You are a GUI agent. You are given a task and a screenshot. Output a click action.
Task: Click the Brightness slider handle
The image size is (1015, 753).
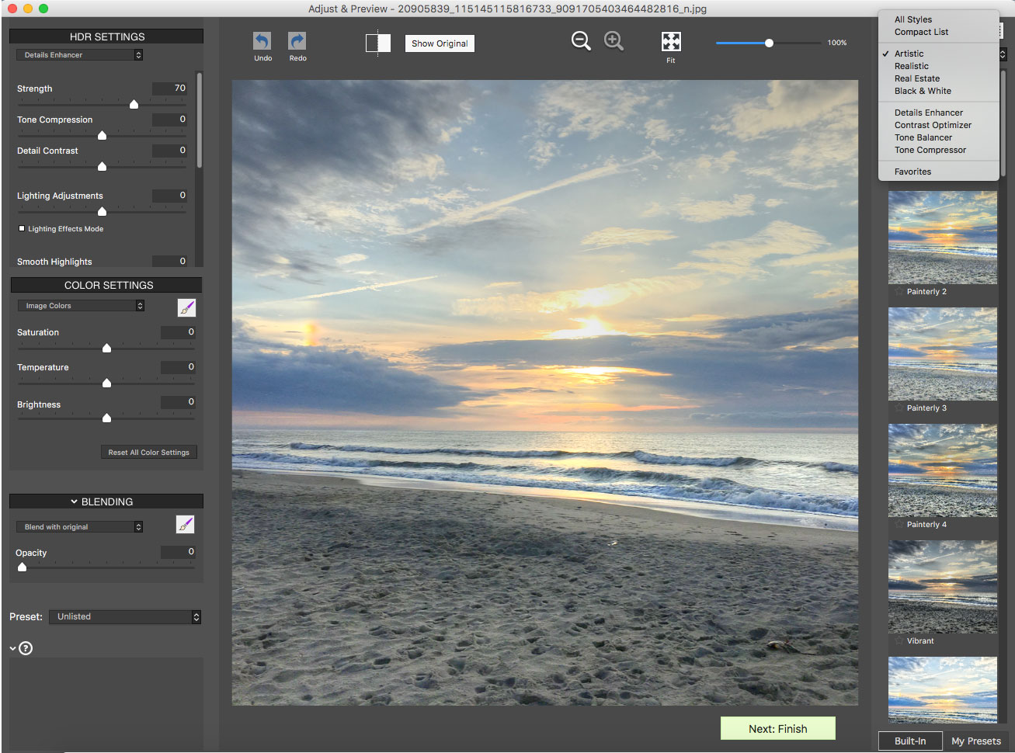[x=106, y=418]
